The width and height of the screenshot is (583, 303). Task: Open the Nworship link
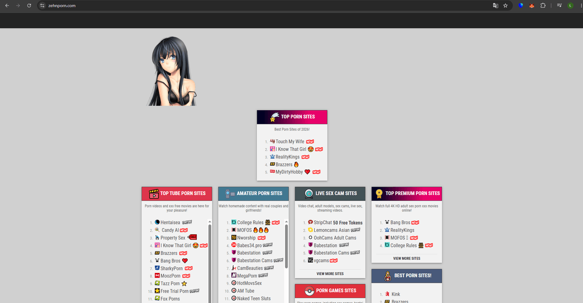coord(246,238)
